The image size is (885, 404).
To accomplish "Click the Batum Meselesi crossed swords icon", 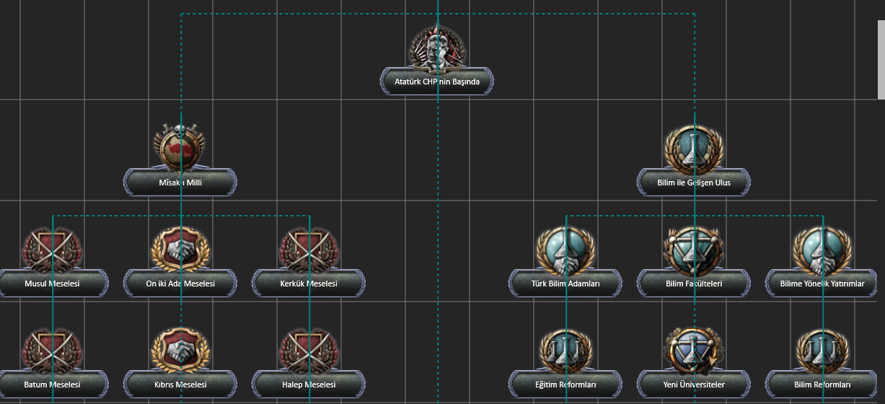I will 52,350.
